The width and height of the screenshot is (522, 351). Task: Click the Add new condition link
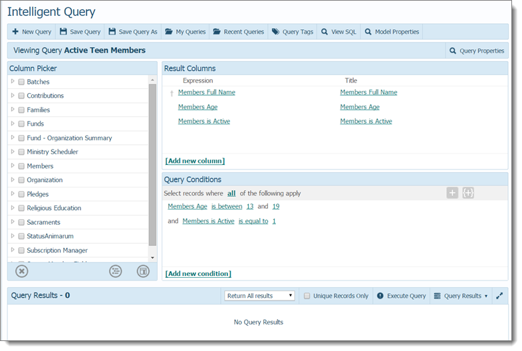coord(197,274)
